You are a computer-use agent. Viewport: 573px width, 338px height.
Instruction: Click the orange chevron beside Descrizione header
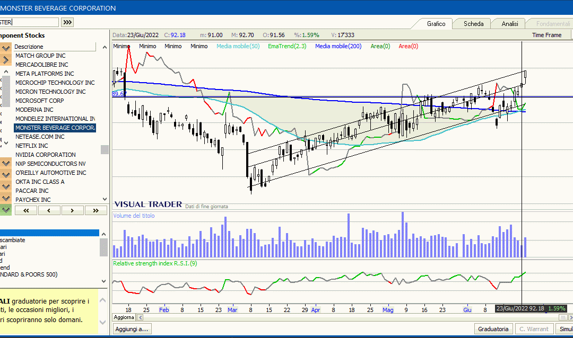(x=5, y=48)
